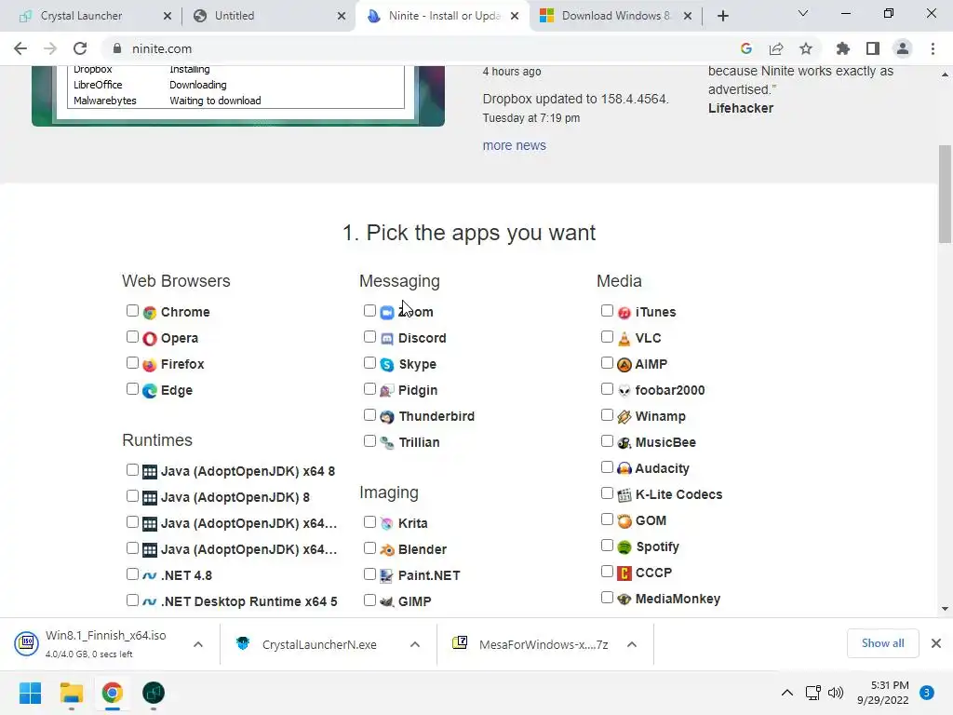This screenshot has width=953, height=715.
Task: Follow the more news link
Action: tap(514, 145)
